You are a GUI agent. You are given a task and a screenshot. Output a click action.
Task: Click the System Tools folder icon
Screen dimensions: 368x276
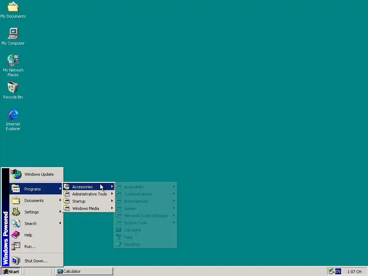119,222
